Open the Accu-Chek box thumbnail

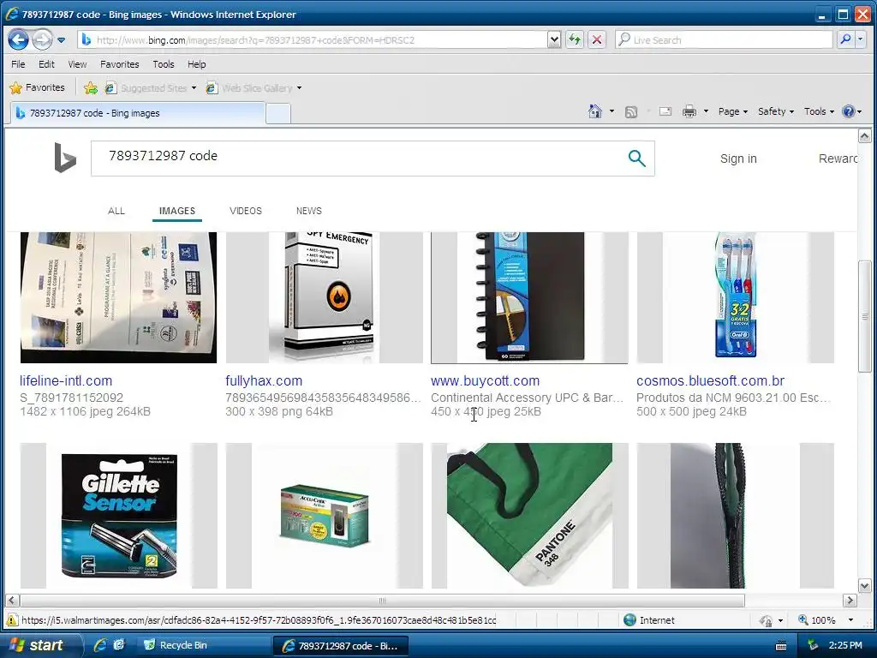(325, 516)
